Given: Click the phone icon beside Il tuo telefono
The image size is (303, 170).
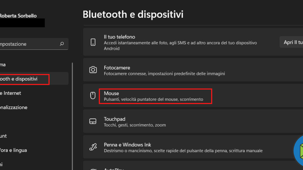Looking at the screenshot, I should [93, 42].
